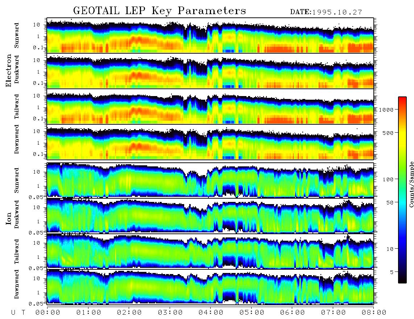
Task: Click the 04:00 time tick label
Action: (x=211, y=312)
